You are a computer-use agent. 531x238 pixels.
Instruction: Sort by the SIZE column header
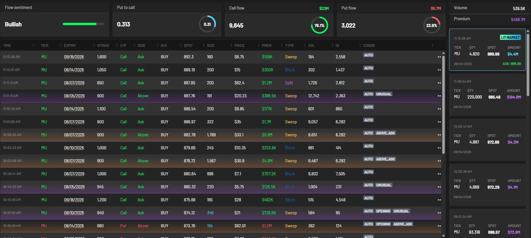click(x=211, y=46)
